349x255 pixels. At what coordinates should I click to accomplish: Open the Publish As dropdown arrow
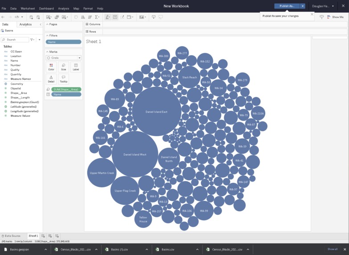coord(303,6)
